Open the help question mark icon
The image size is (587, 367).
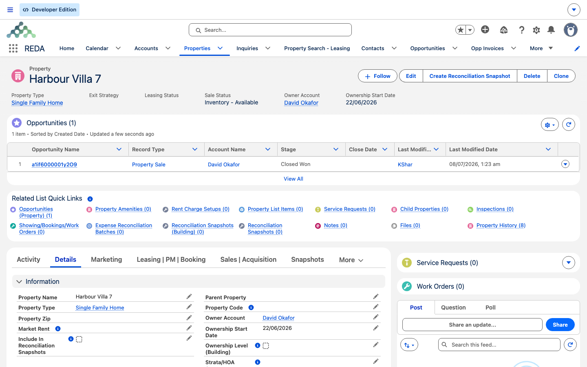[x=521, y=30]
